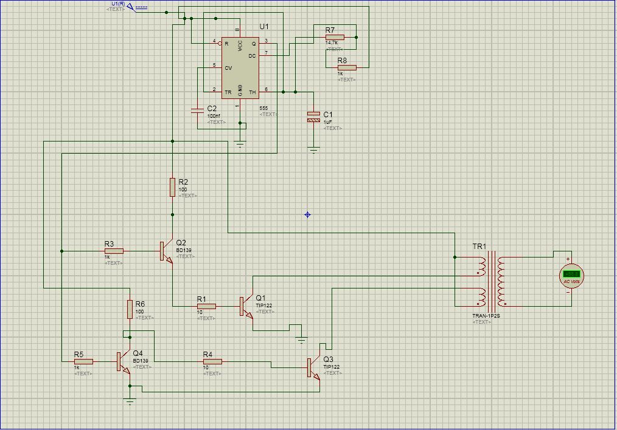Select ground symbol below capacitor C1
Viewport: 617px width, 430px height.
[313, 149]
